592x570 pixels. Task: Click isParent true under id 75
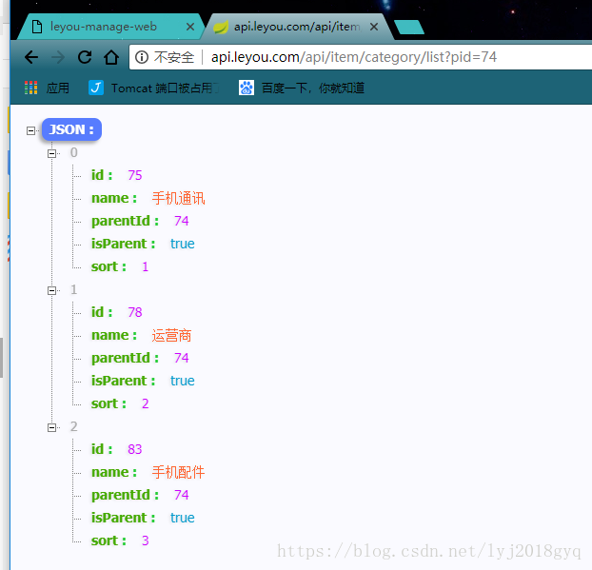click(183, 244)
